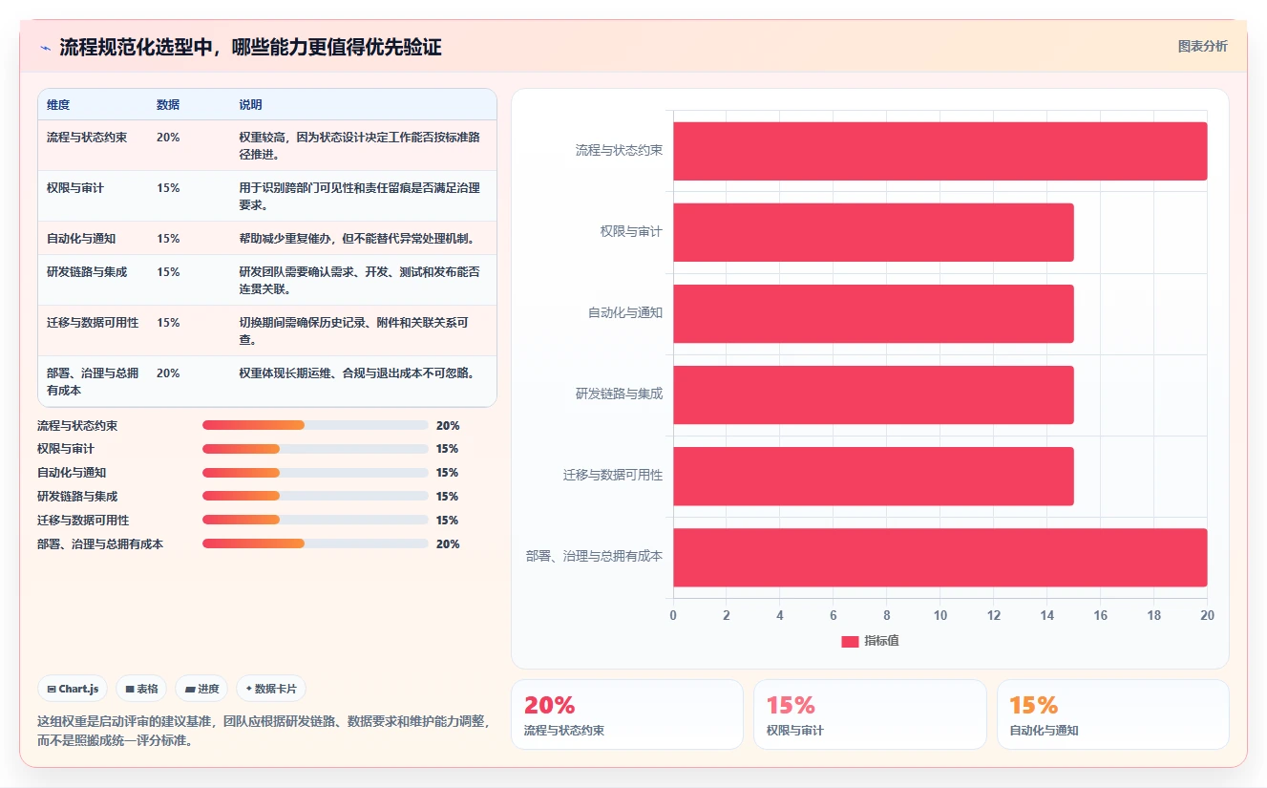Select table row 流程与状态约束
The image size is (1267, 788).
click(x=267, y=145)
